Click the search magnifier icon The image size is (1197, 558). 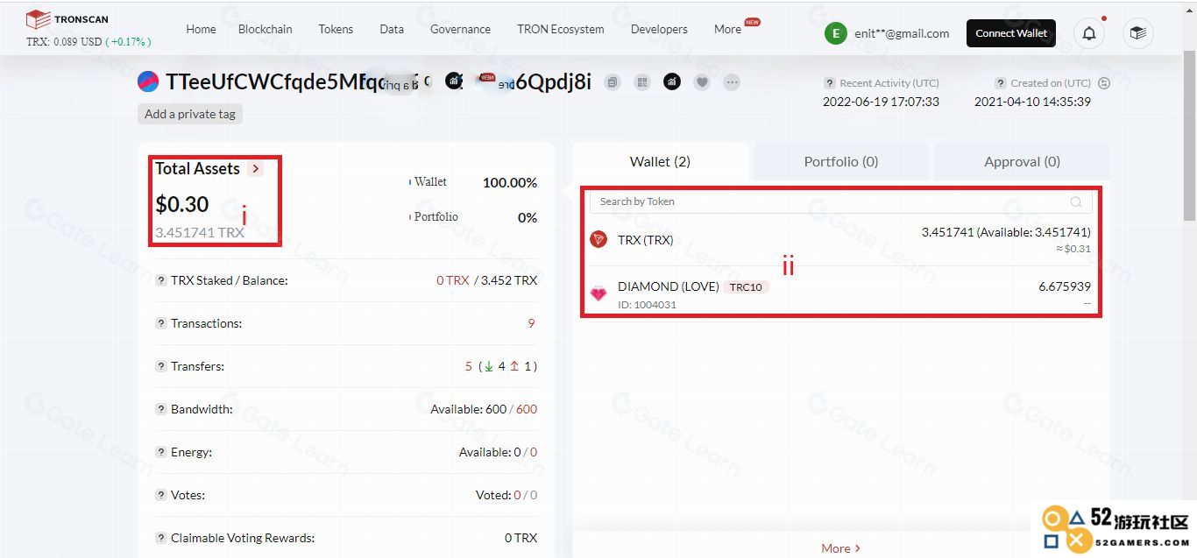click(1076, 202)
